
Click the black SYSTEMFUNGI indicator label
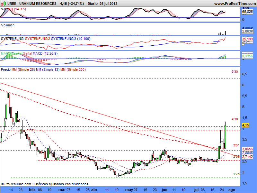13,39
